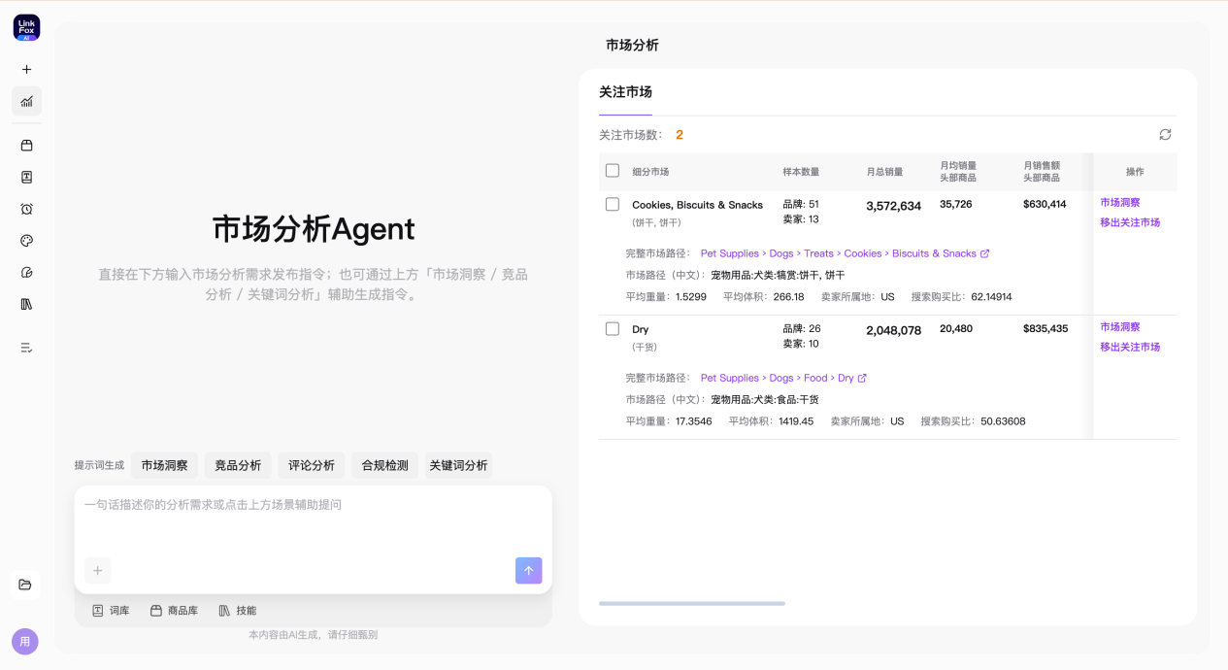Click the 35,726 average sales value
The height and width of the screenshot is (670, 1228).
[x=956, y=205]
